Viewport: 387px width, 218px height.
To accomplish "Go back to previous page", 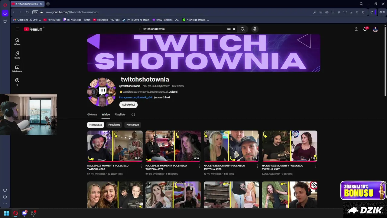I will pos(14,12).
